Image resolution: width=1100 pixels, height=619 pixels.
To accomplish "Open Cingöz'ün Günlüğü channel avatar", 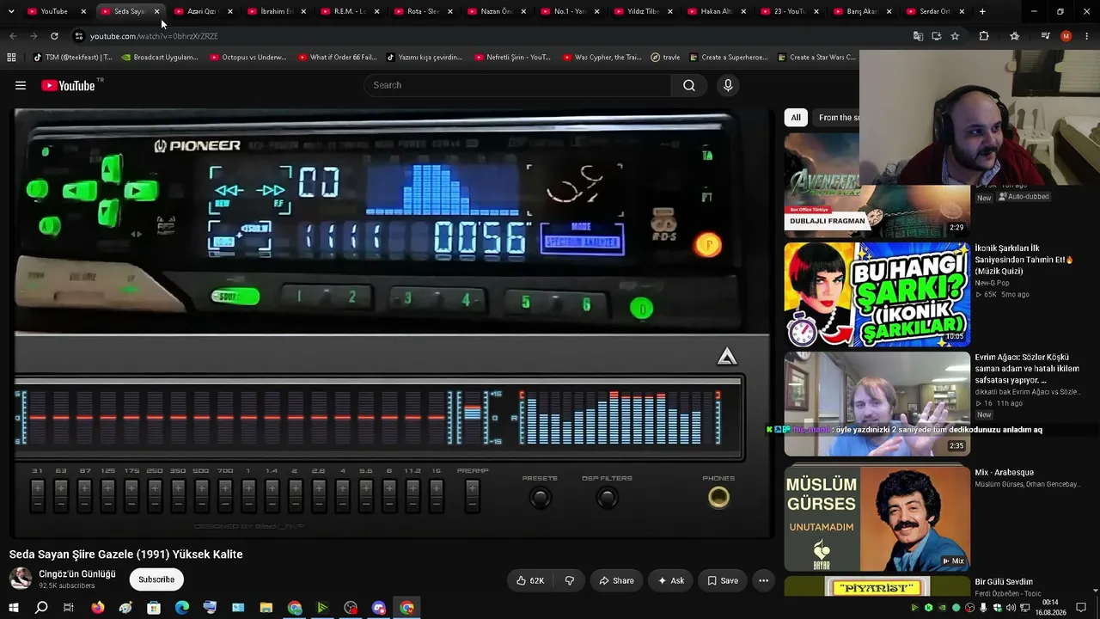I will click(21, 579).
